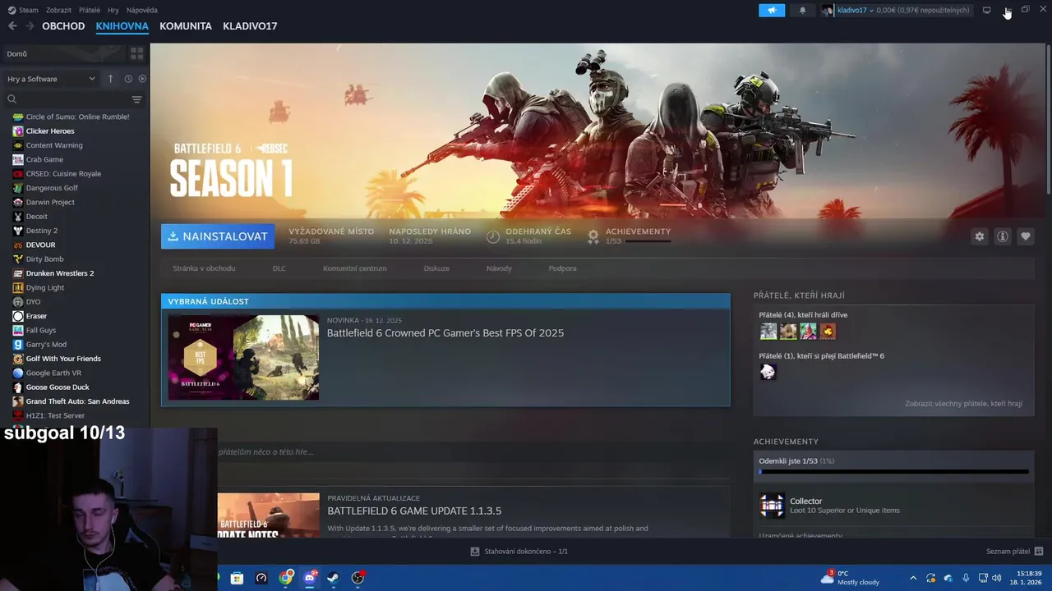Open Stahování dokončeno downloads status
The image size is (1052, 591).
tap(519, 552)
